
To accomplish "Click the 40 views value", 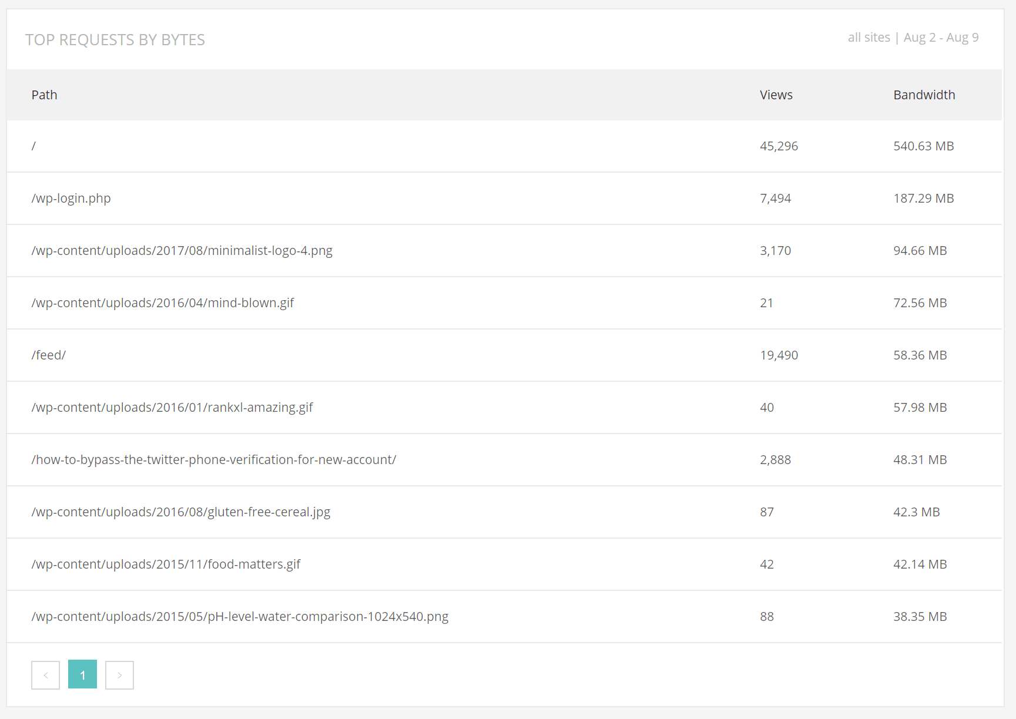I will click(766, 408).
